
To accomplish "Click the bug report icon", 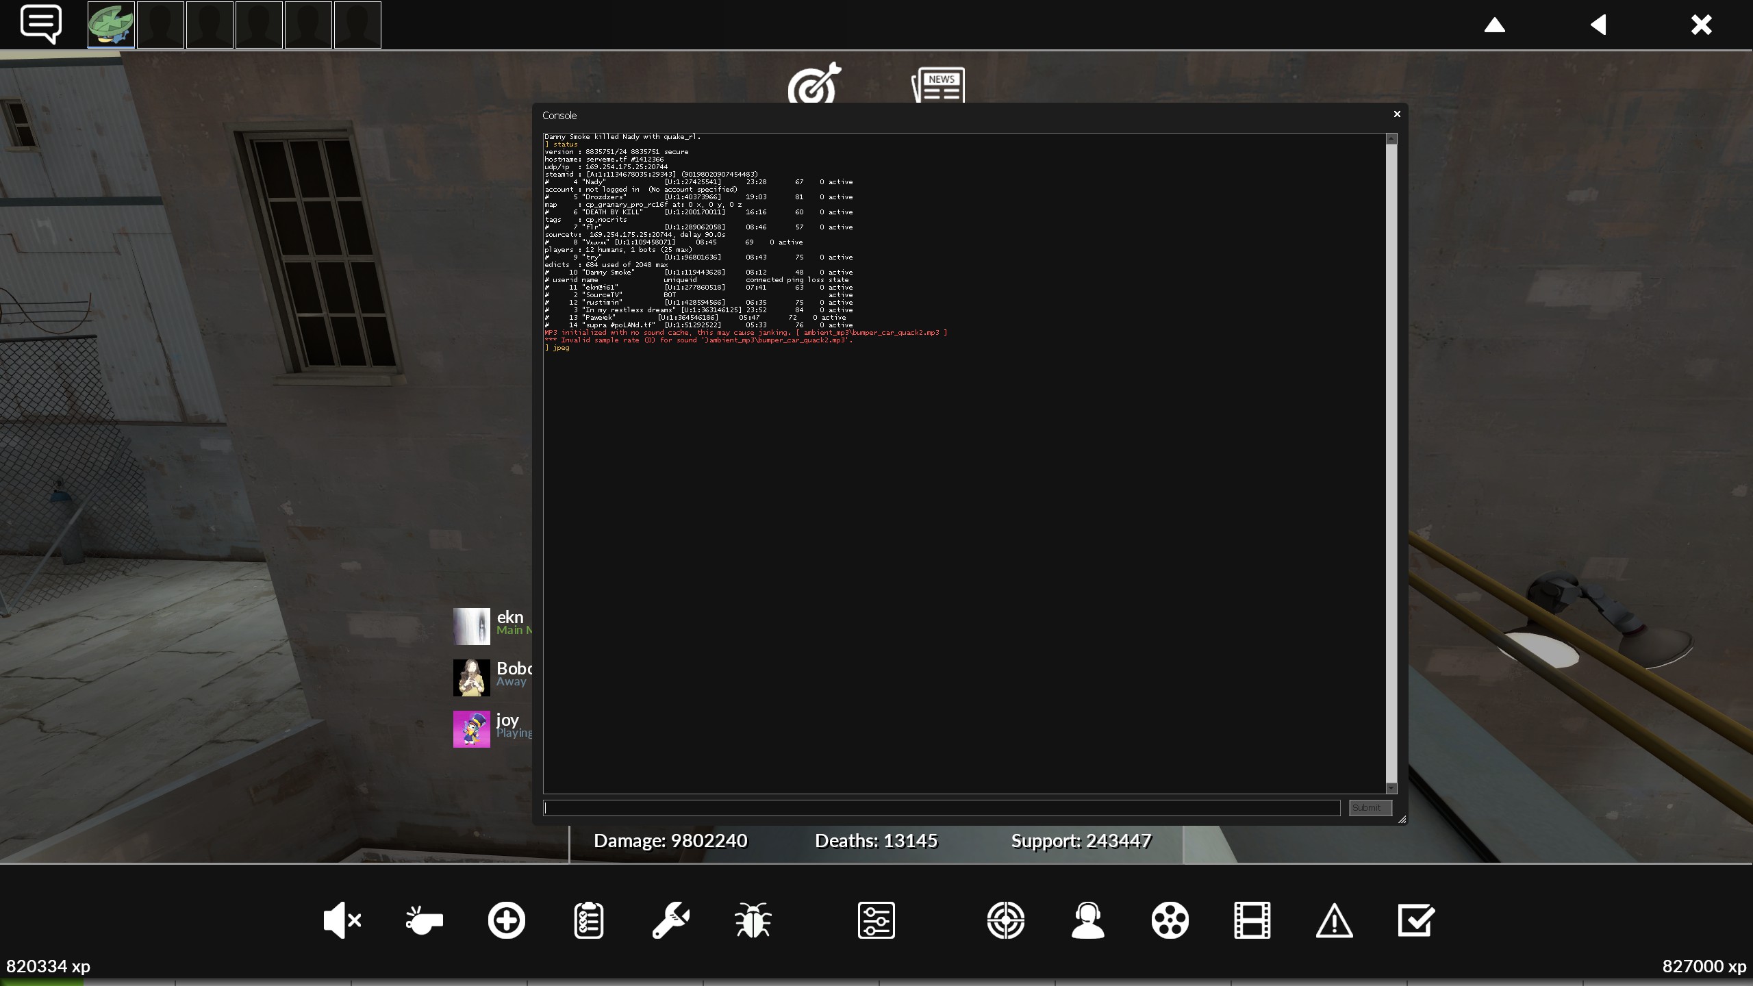I will coord(753,920).
